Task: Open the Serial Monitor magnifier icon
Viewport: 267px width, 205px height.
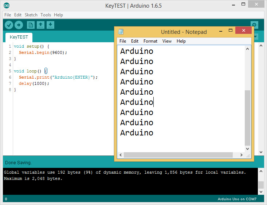Action: [x=254, y=25]
